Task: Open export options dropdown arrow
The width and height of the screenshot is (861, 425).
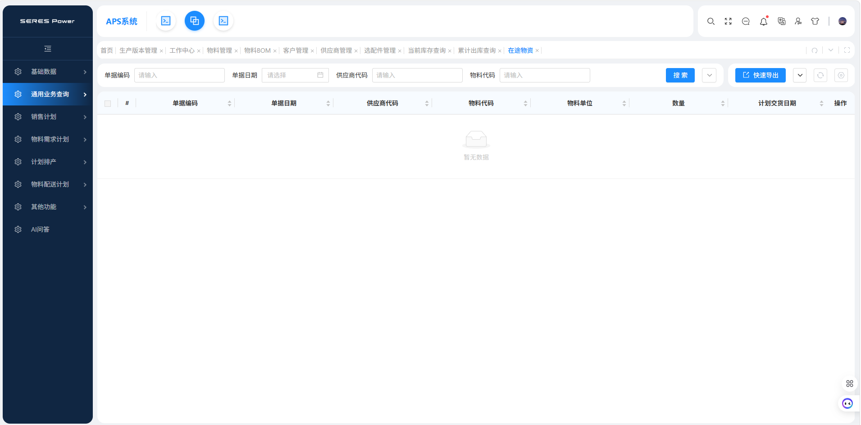Action: pyautogui.click(x=800, y=75)
